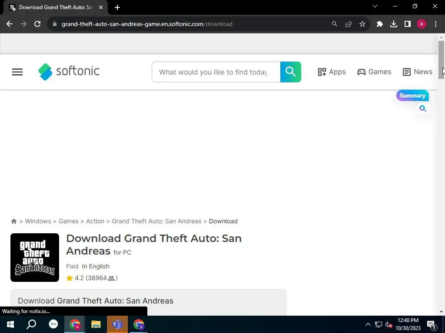
Task: Bookmark this page with the star
Action: [362, 24]
